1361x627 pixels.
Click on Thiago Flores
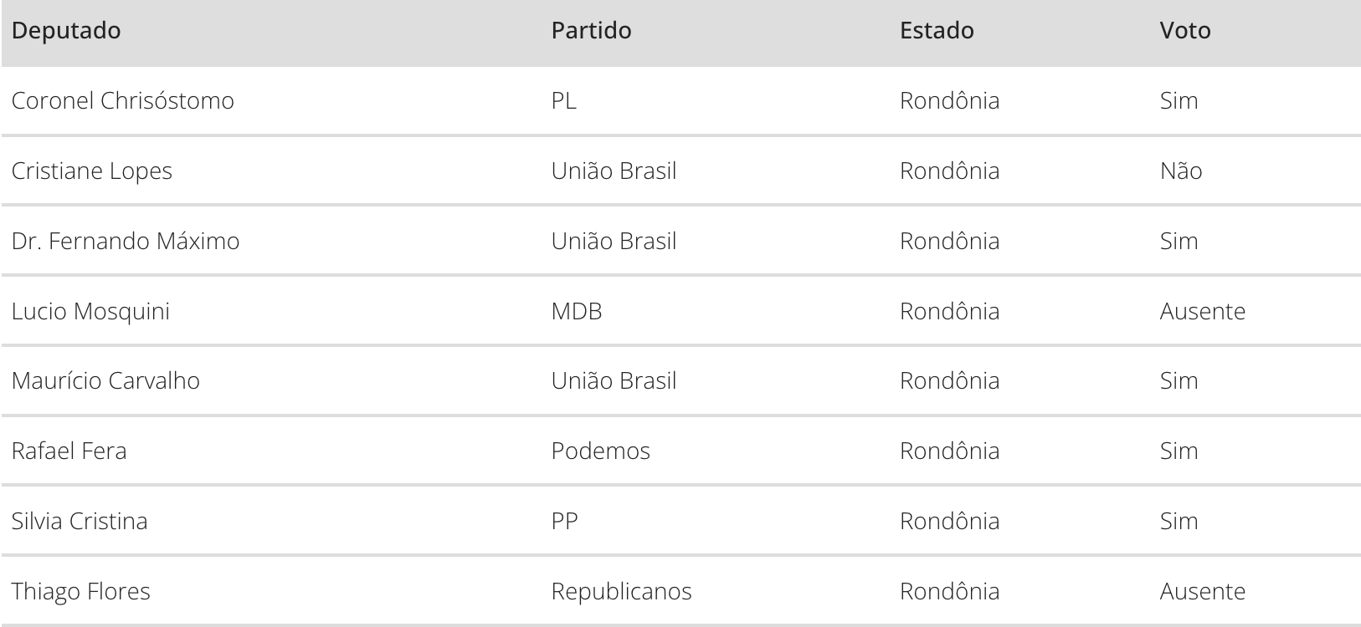click(x=81, y=592)
